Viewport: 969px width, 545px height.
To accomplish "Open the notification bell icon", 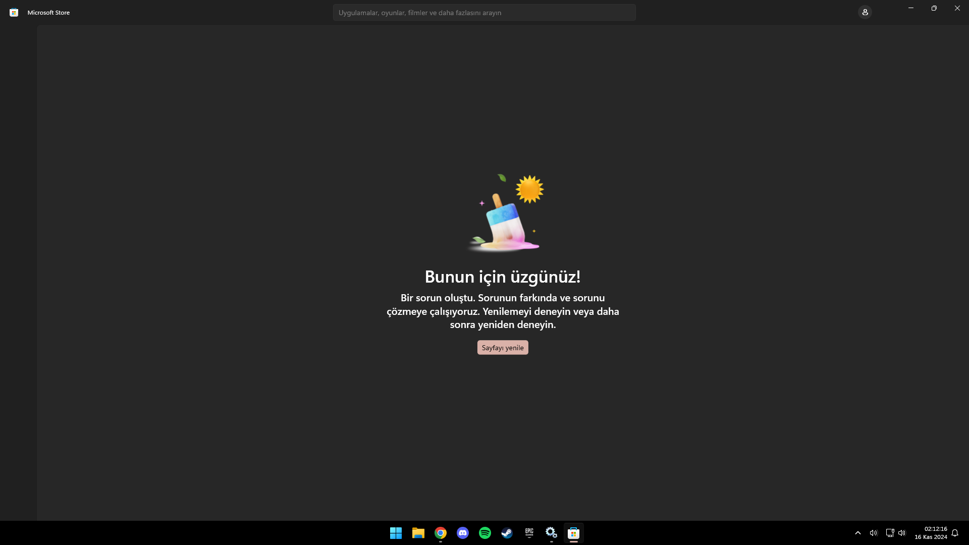I will tap(955, 533).
